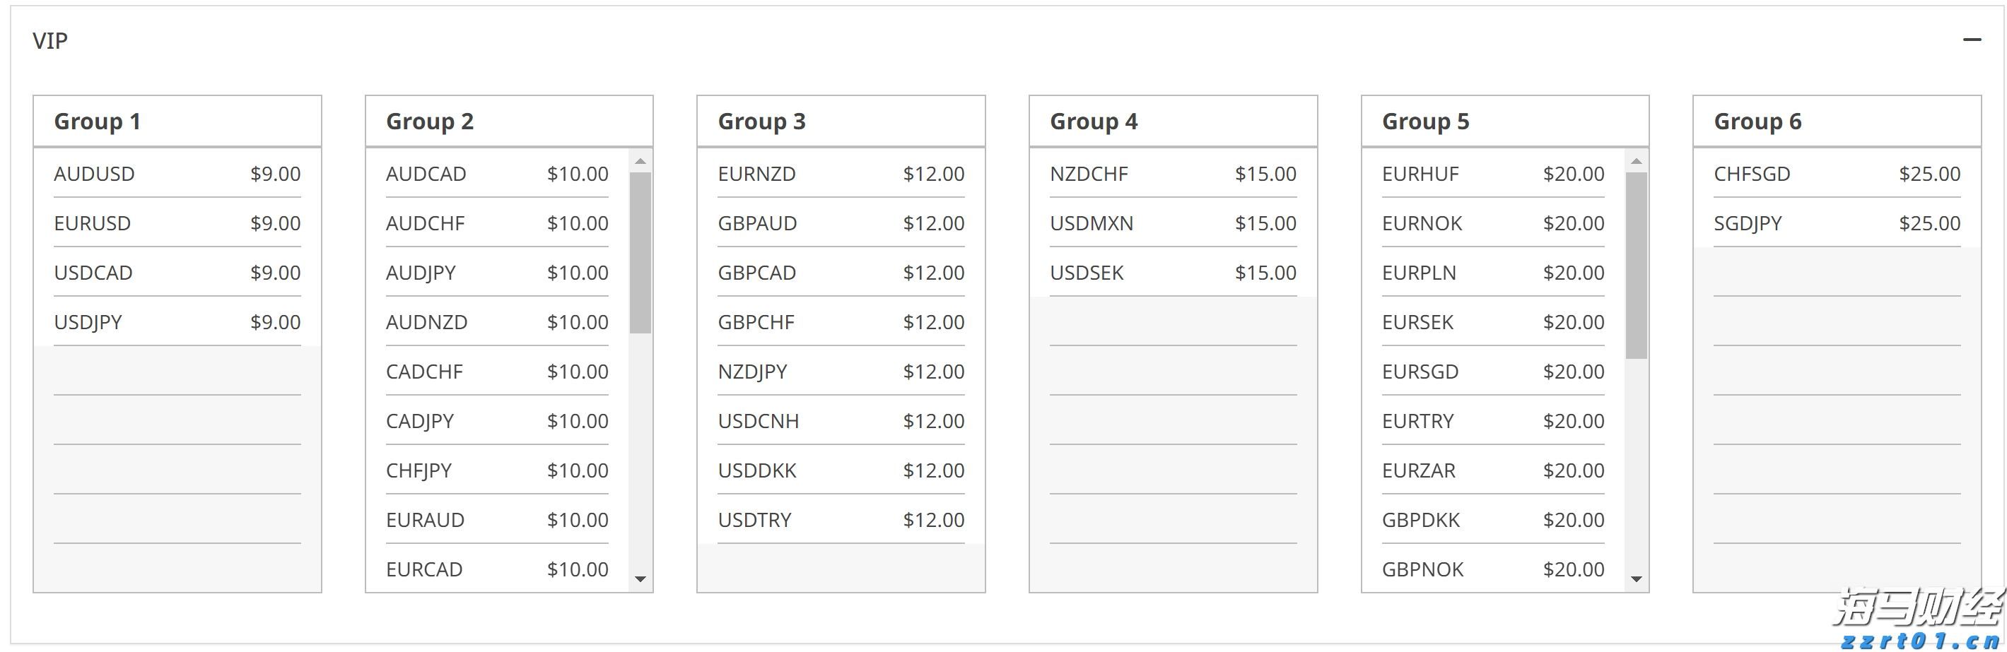Click the Group 2 header label

(429, 121)
